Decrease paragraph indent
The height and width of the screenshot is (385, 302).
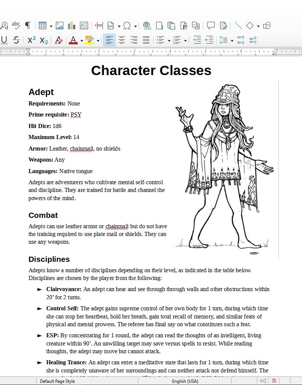click(x=209, y=40)
